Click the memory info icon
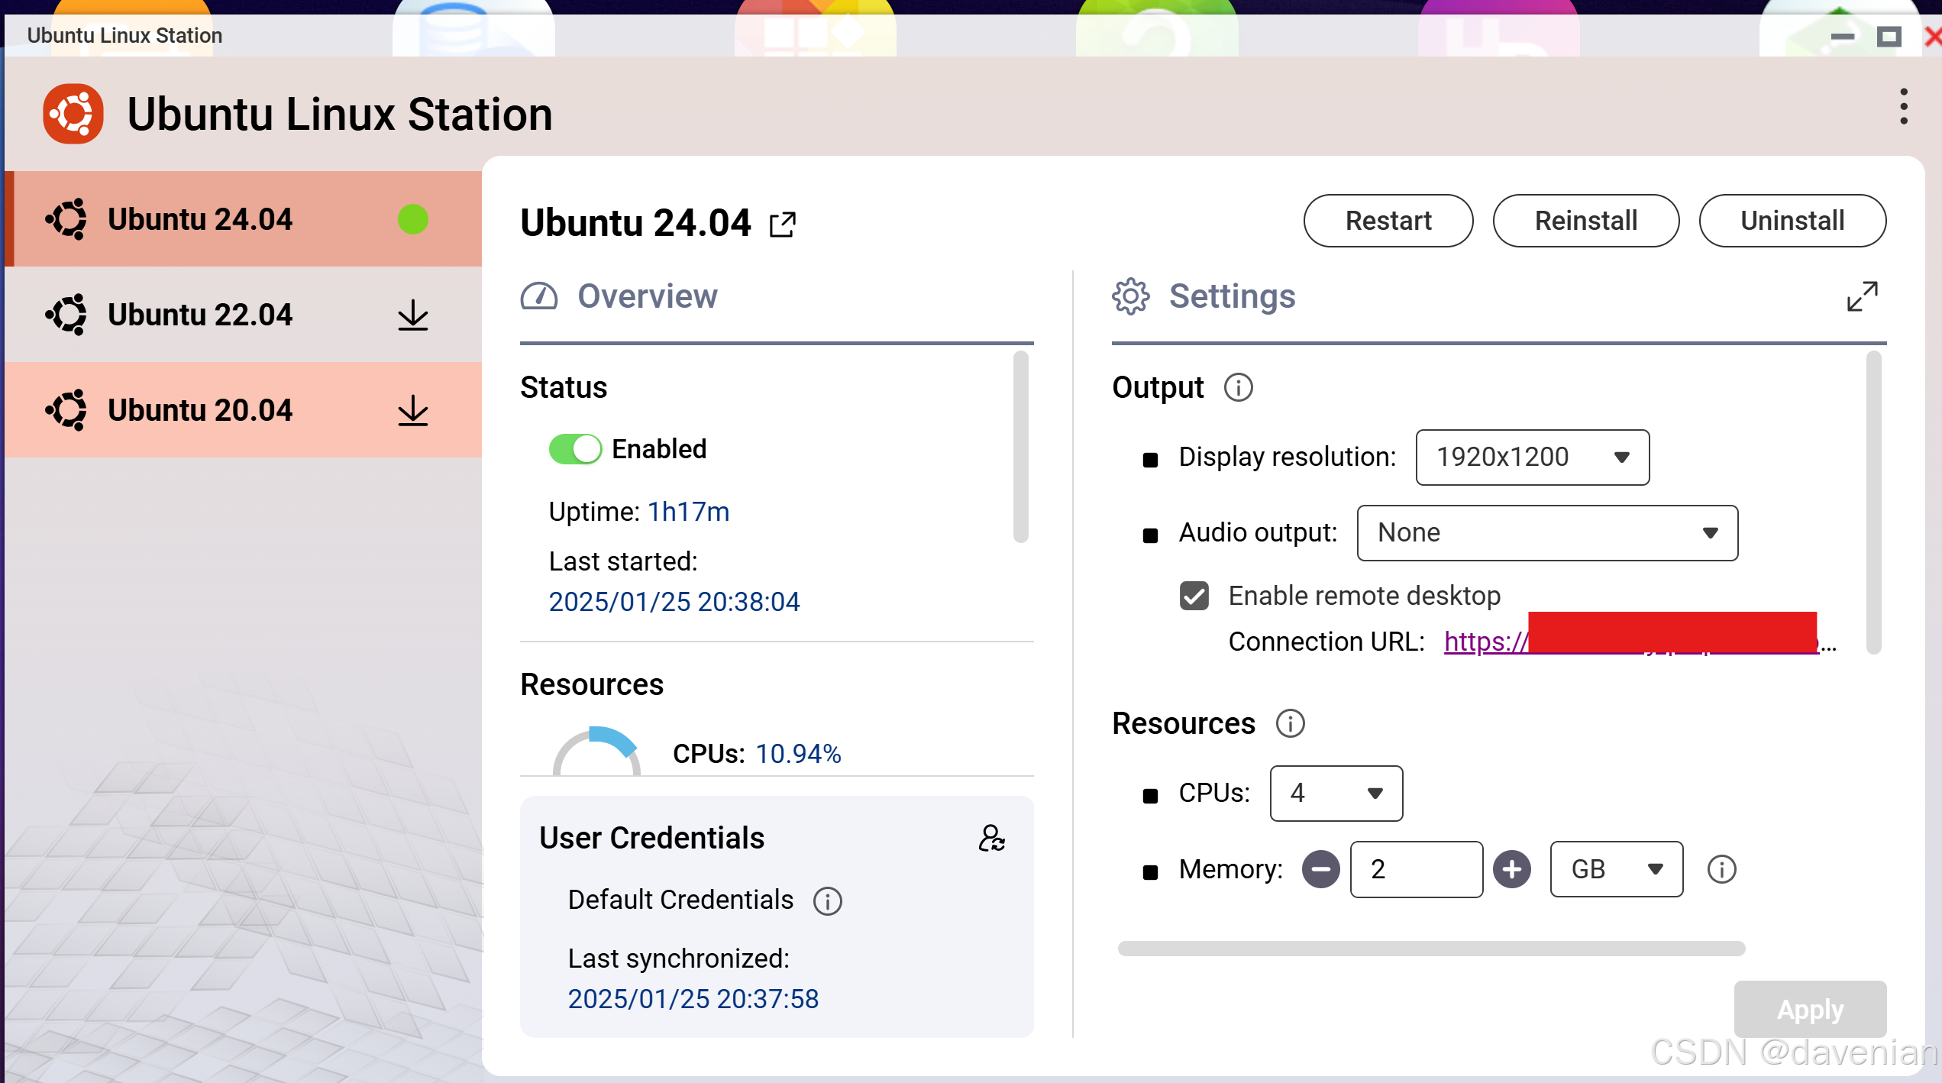Screen dimensions: 1942x1083 (x=1721, y=870)
